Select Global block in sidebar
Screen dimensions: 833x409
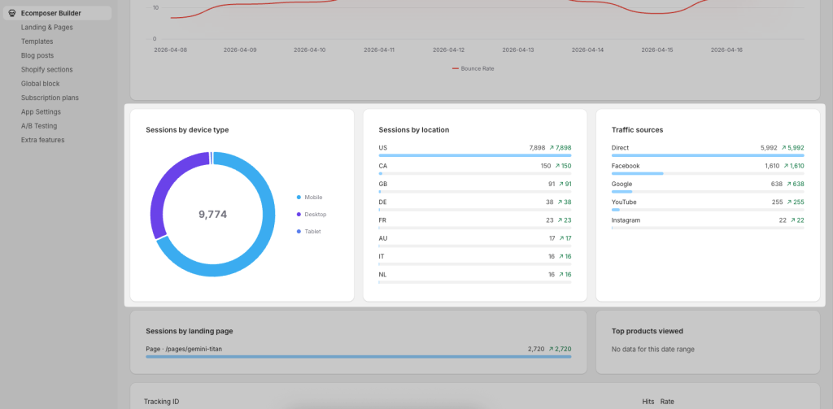pyautogui.click(x=40, y=84)
